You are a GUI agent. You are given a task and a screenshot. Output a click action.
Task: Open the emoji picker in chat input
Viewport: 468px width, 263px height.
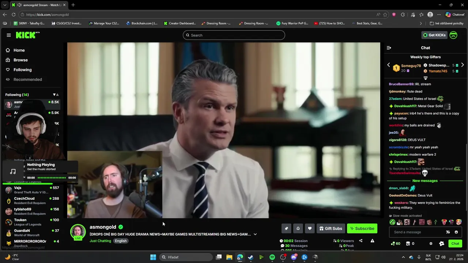click(x=456, y=232)
